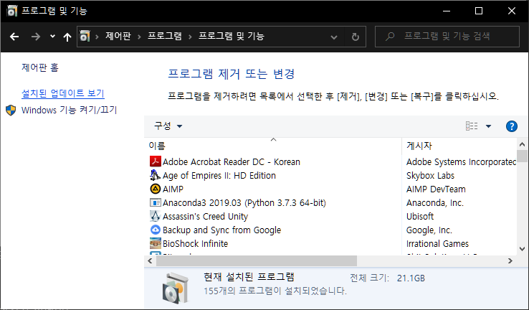
Task: Select Assassin's Creed Unity entry
Action: coord(206,217)
